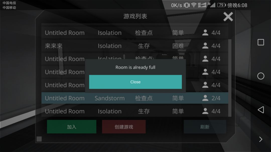271x152 pixels.
Task: Tap the small gray square at panel bottom-left
Action: click(x=39, y=139)
